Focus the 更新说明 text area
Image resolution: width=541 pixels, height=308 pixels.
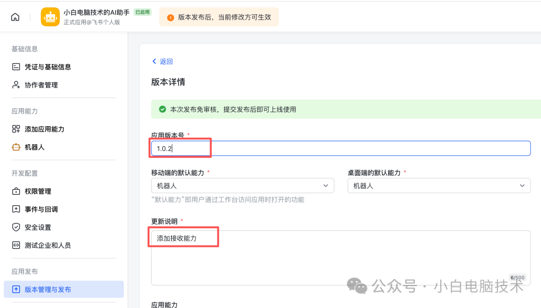coord(341,257)
